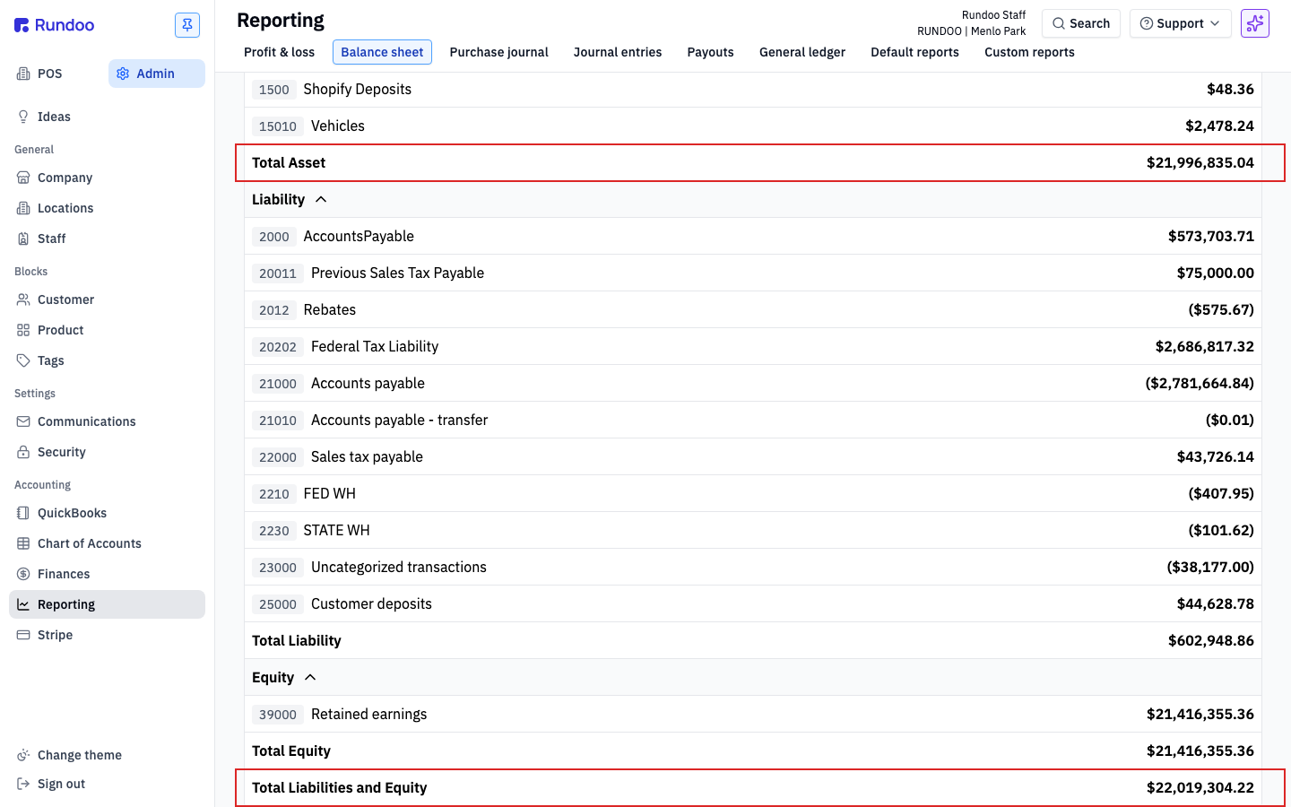Image resolution: width=1291 pixels, height=807 pixels.
Task: Click the Change theme sun icon
Action: (23, 755)
